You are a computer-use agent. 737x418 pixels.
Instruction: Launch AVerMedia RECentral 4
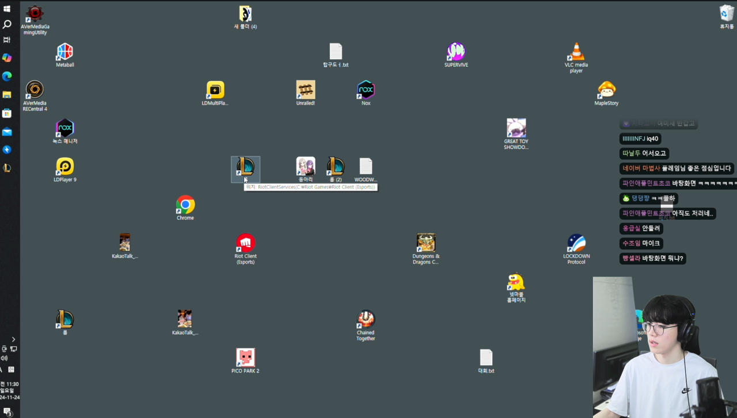[35, 96]
